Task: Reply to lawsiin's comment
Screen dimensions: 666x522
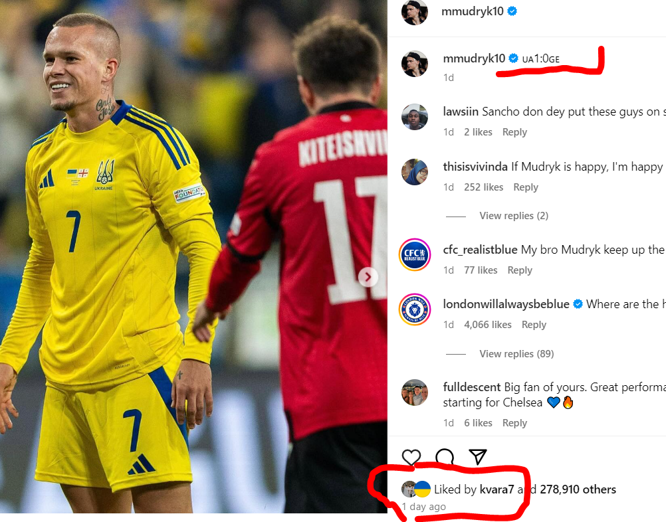Action: pos(514,132)
